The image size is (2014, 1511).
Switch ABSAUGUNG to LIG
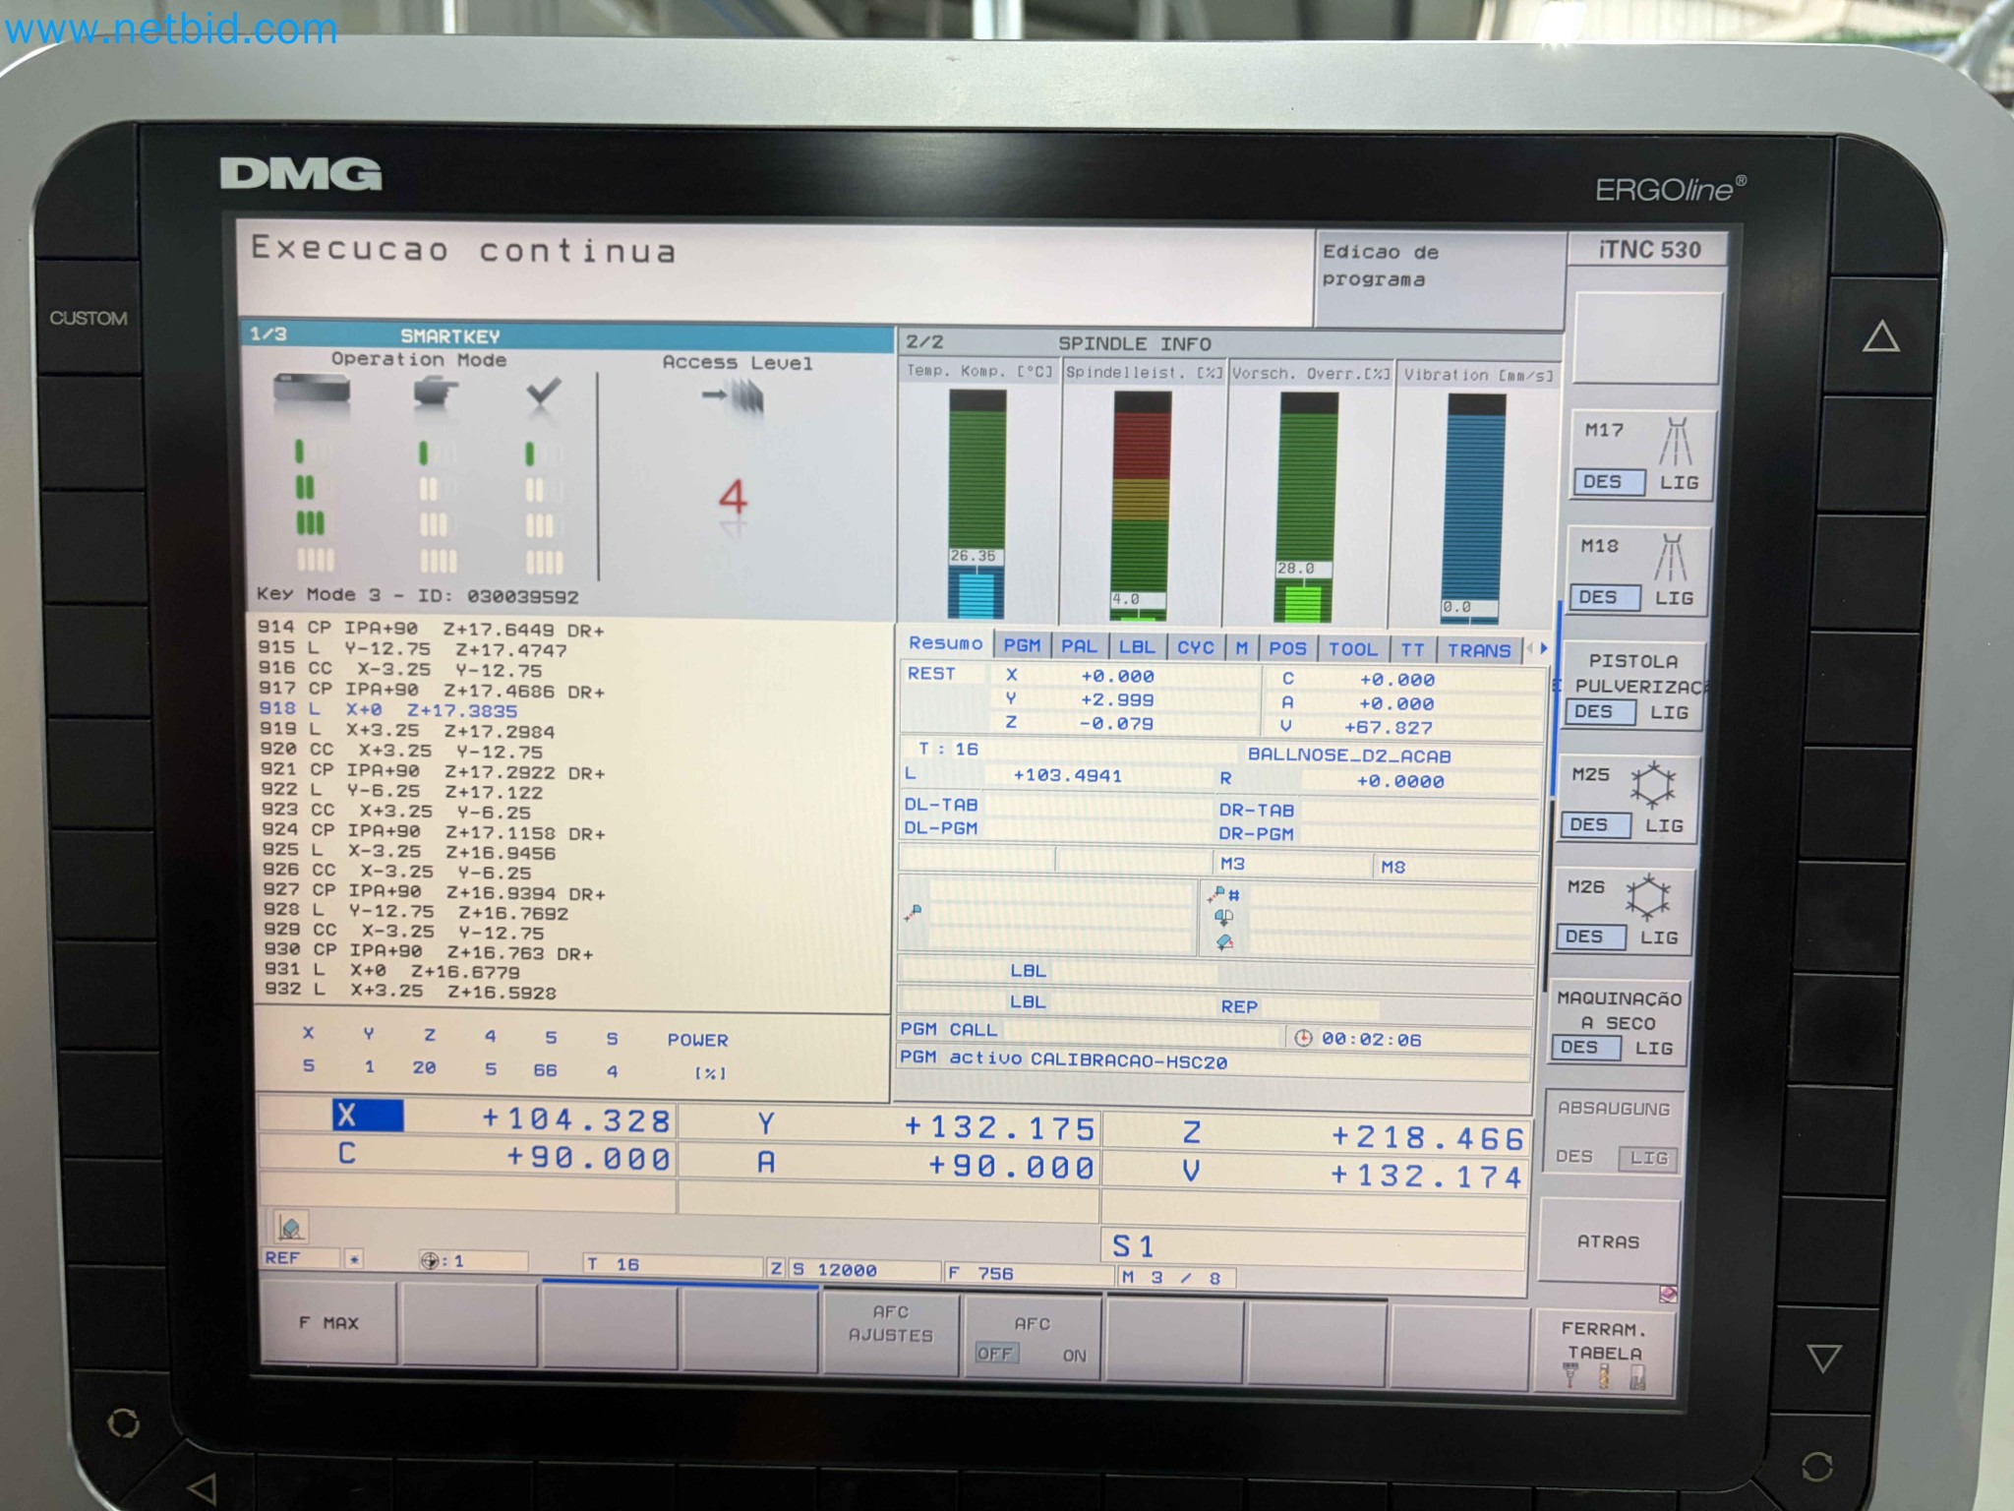(1648, 1158)
